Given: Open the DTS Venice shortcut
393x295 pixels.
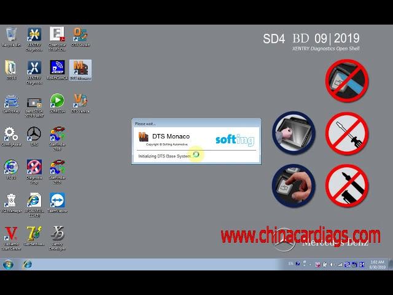Looking at the screenshot, I should tap(80, 103).
